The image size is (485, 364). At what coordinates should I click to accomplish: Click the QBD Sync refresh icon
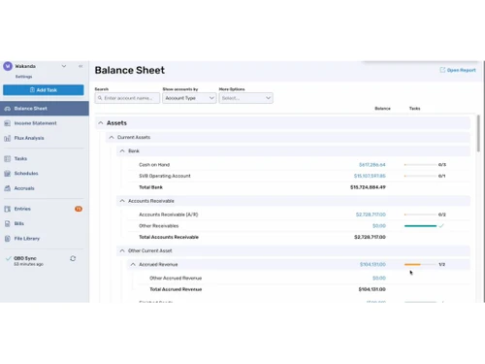click(x=73, y=258)
